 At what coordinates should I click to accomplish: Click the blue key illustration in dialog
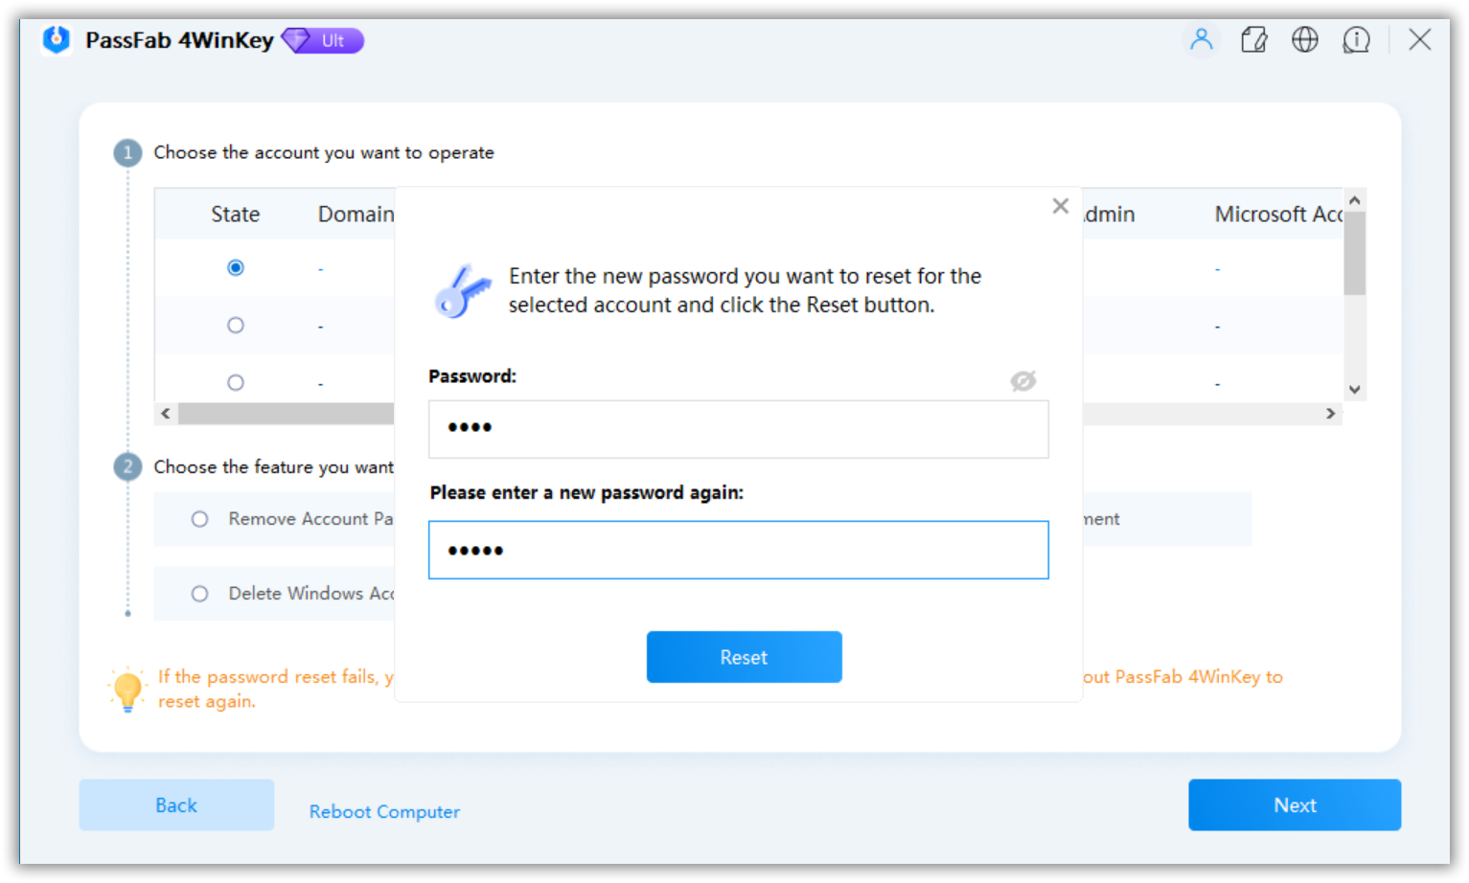point(464,290)
